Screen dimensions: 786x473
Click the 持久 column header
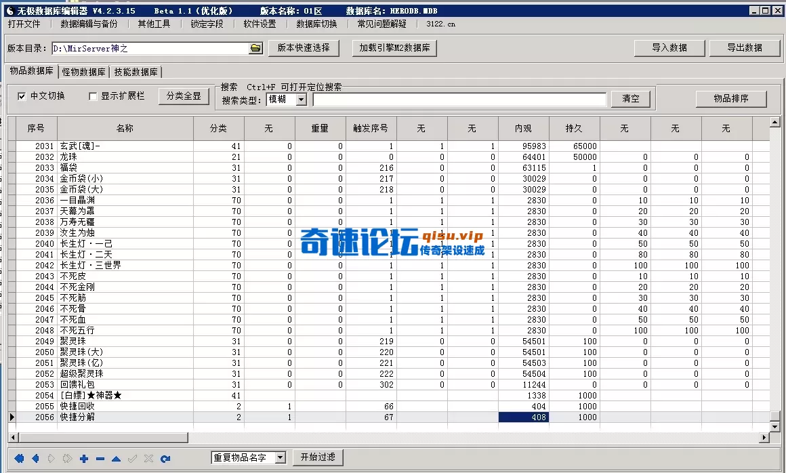(575, 128)
